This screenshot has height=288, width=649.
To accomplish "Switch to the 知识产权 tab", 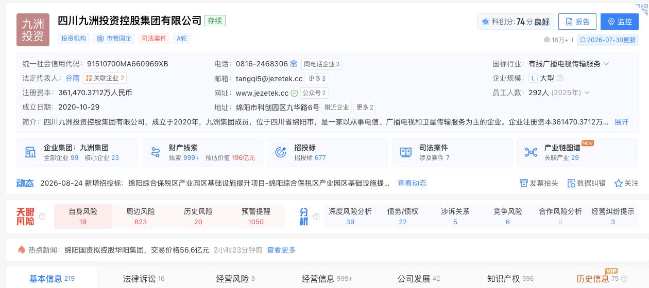I will click(x=510, y=279).
